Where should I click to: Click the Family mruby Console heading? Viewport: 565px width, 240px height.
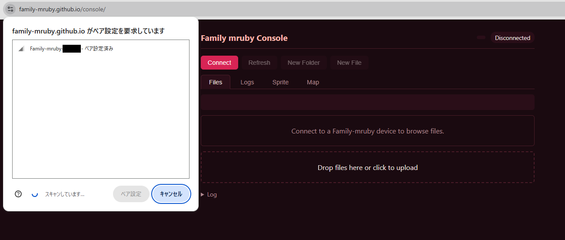point(244,38)
